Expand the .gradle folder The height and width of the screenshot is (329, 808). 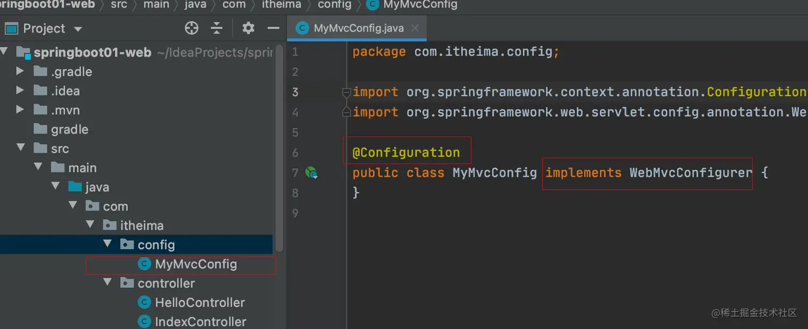coord(20,71)
